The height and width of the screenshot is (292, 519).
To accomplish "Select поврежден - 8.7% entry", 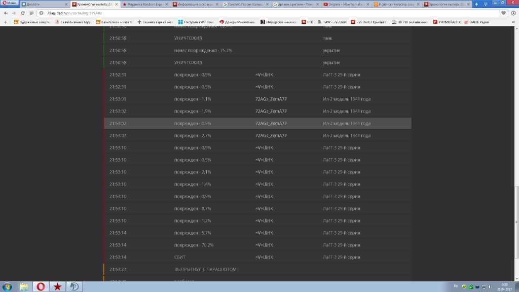I will (x=193, y=208).
